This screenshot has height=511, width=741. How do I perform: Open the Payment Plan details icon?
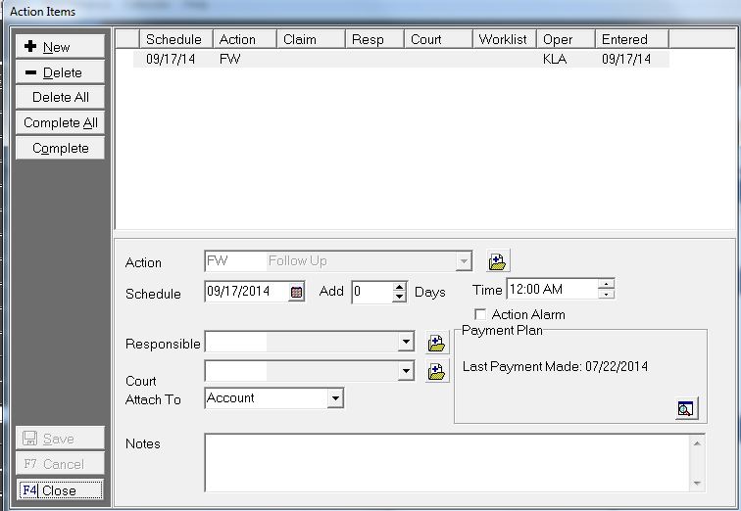(686, 409)
